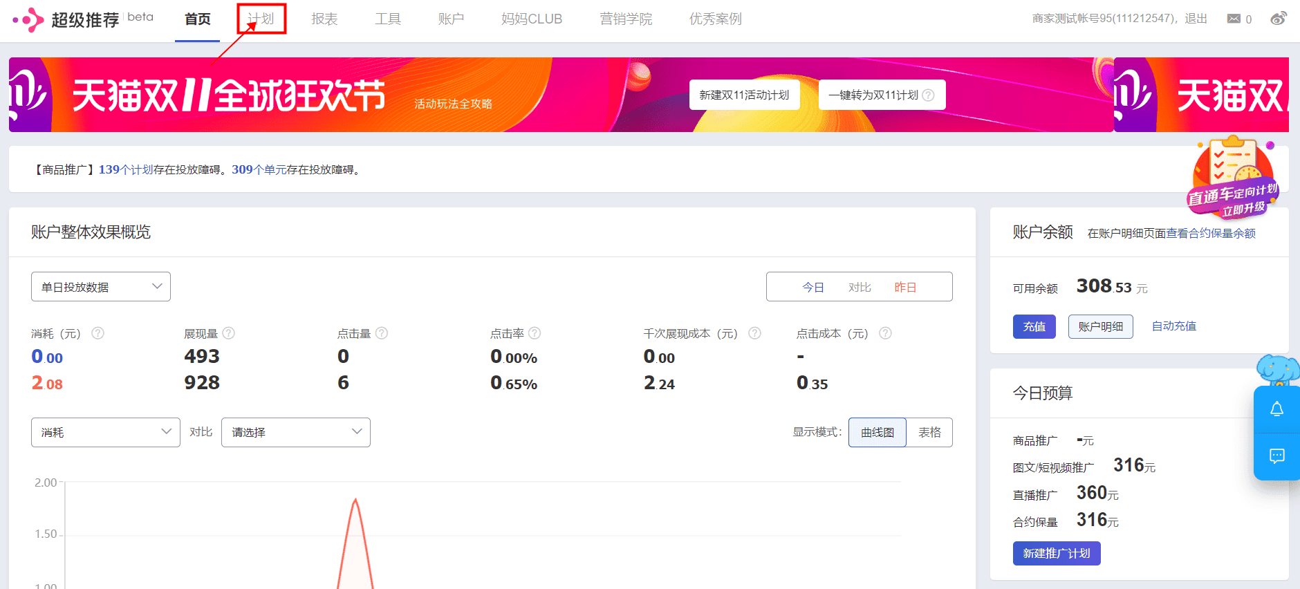Click the 308.53 available balance value
Image resolution: width=1300 pixels, height=589 pixels.
pyautogui.click(x=1104, y=286)
